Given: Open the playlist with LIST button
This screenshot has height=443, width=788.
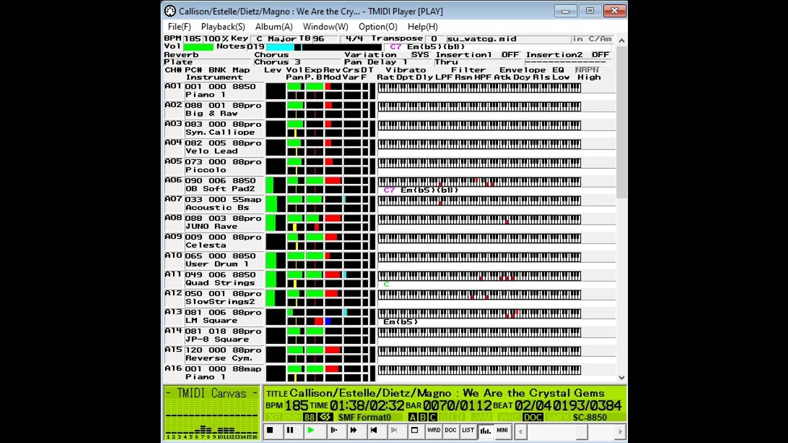Looking at the screenshot, I should click(x=468, y=431).
